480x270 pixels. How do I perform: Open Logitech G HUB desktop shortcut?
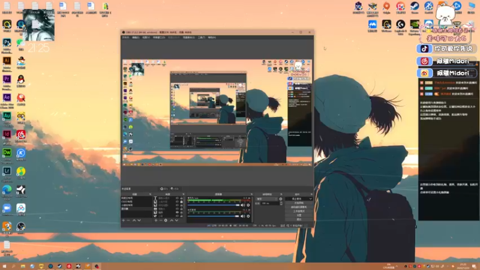point(400,25)
